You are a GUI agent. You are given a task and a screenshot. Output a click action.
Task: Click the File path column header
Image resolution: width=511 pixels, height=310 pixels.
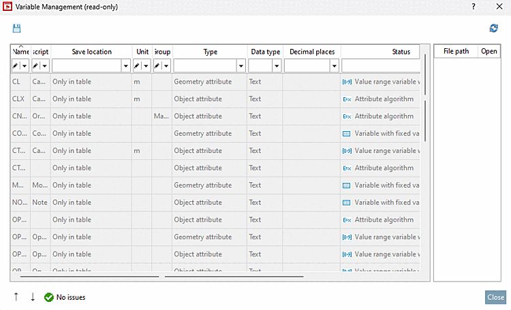456,52
